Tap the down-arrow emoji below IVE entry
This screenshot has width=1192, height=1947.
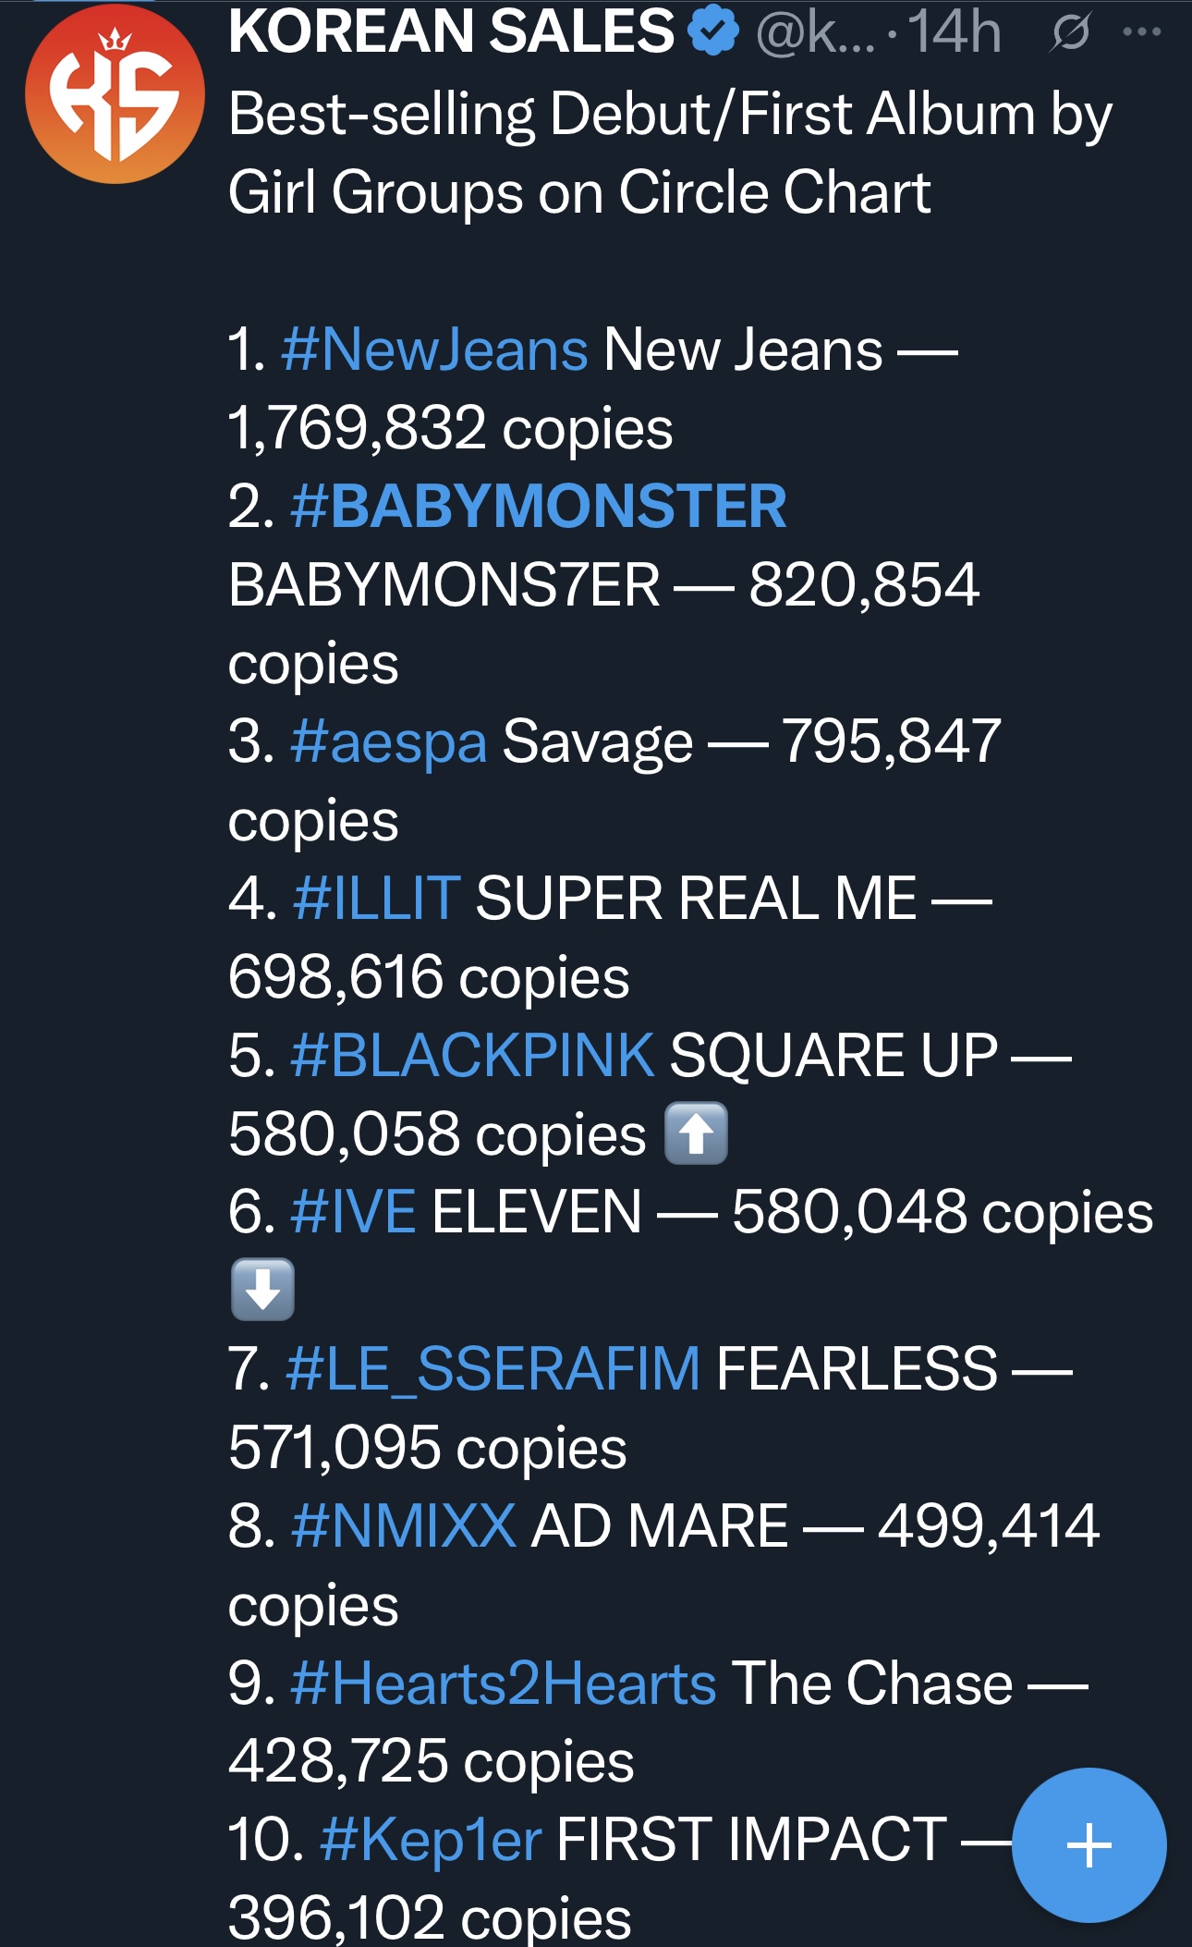[262, 1289]
